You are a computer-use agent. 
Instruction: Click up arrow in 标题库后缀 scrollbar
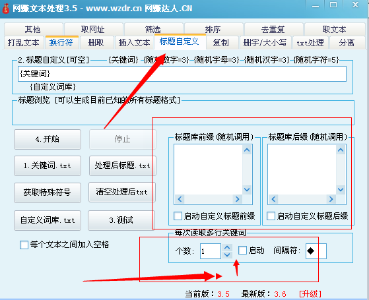[x=341, y=150]
